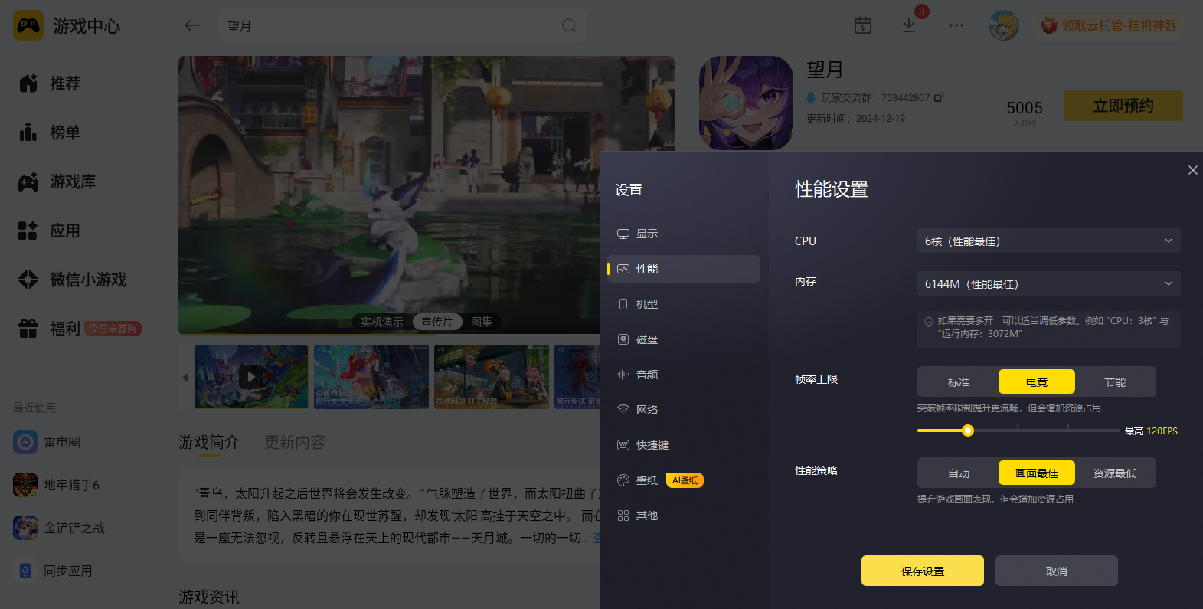Open the 游戏简介 tab
1203x609 pixels.
(x=209, y=442)
